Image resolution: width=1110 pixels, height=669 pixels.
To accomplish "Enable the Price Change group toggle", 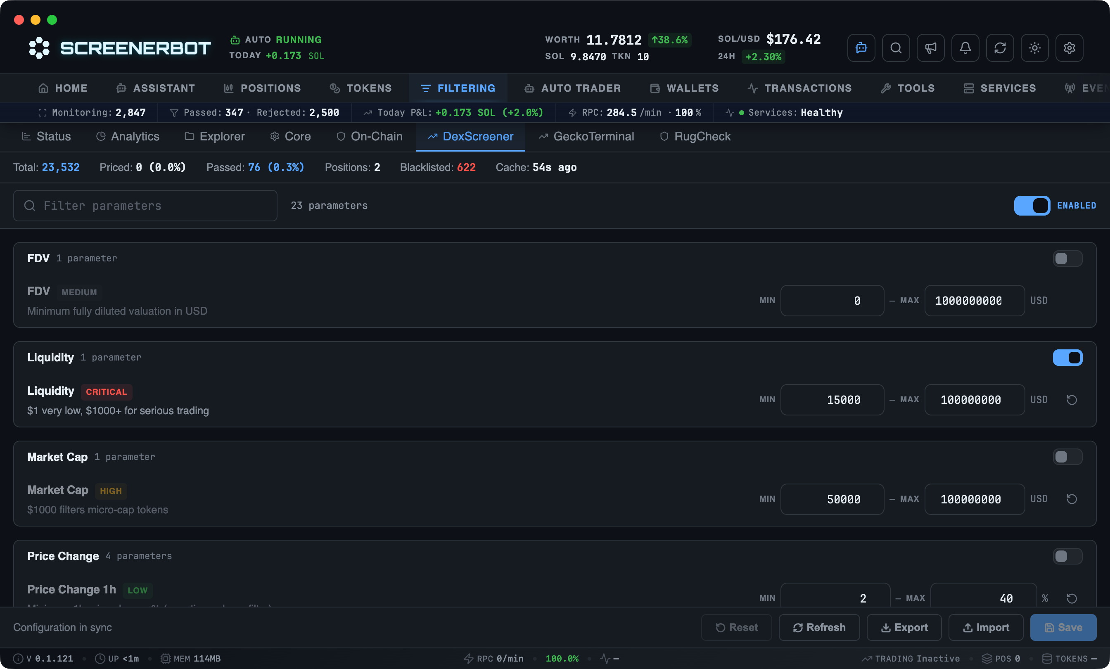I will pos(1067,556).
